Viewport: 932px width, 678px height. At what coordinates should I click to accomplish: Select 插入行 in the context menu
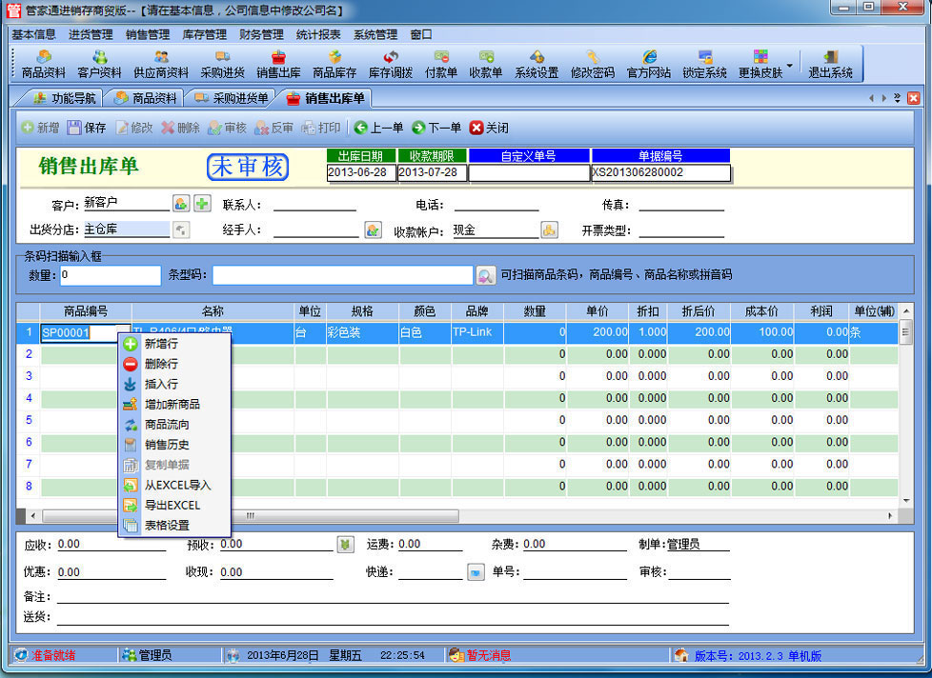(161, 384)
